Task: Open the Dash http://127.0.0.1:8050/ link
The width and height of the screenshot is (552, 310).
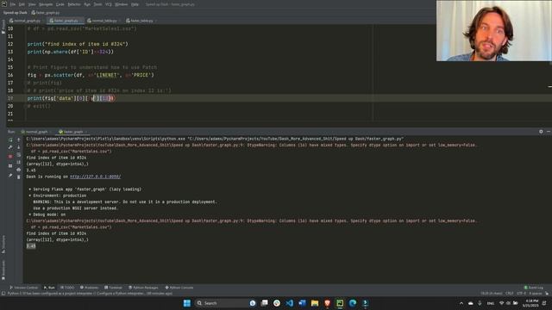Action: click(95, 177)
